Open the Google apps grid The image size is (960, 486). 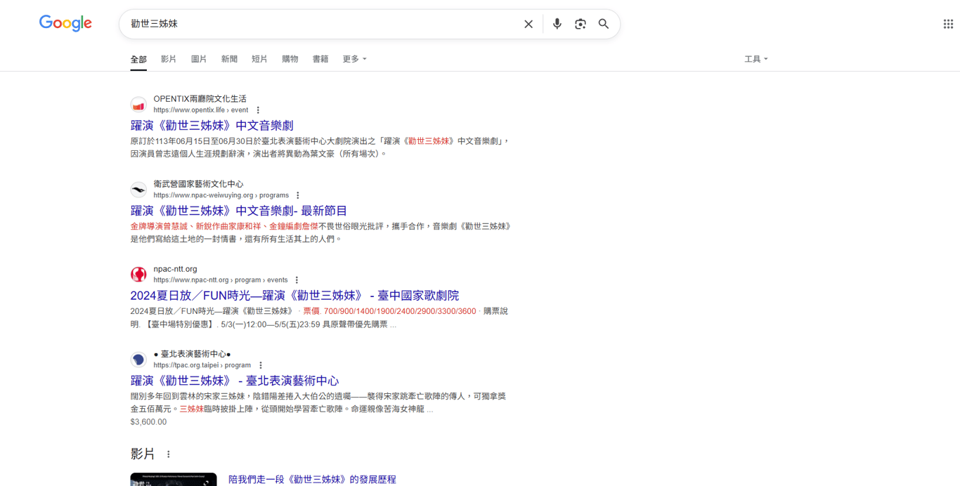(x=948, y=24)
